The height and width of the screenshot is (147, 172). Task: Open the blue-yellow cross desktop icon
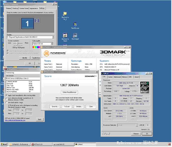(75, 24)
